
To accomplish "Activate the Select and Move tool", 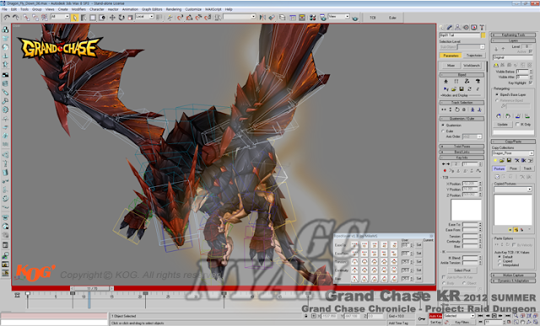I will pos(112,17).
